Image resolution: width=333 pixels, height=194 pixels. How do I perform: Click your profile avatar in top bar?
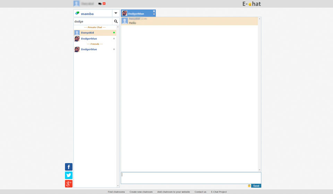point(76,3)
